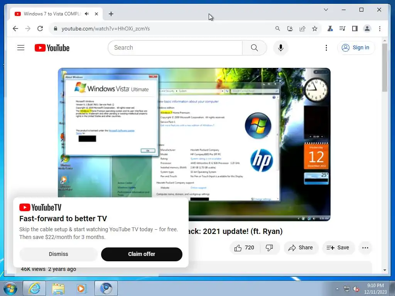This screenshot has width=395, height=296.
Task: Save the video to a playlist
Action: pos(338,248)
